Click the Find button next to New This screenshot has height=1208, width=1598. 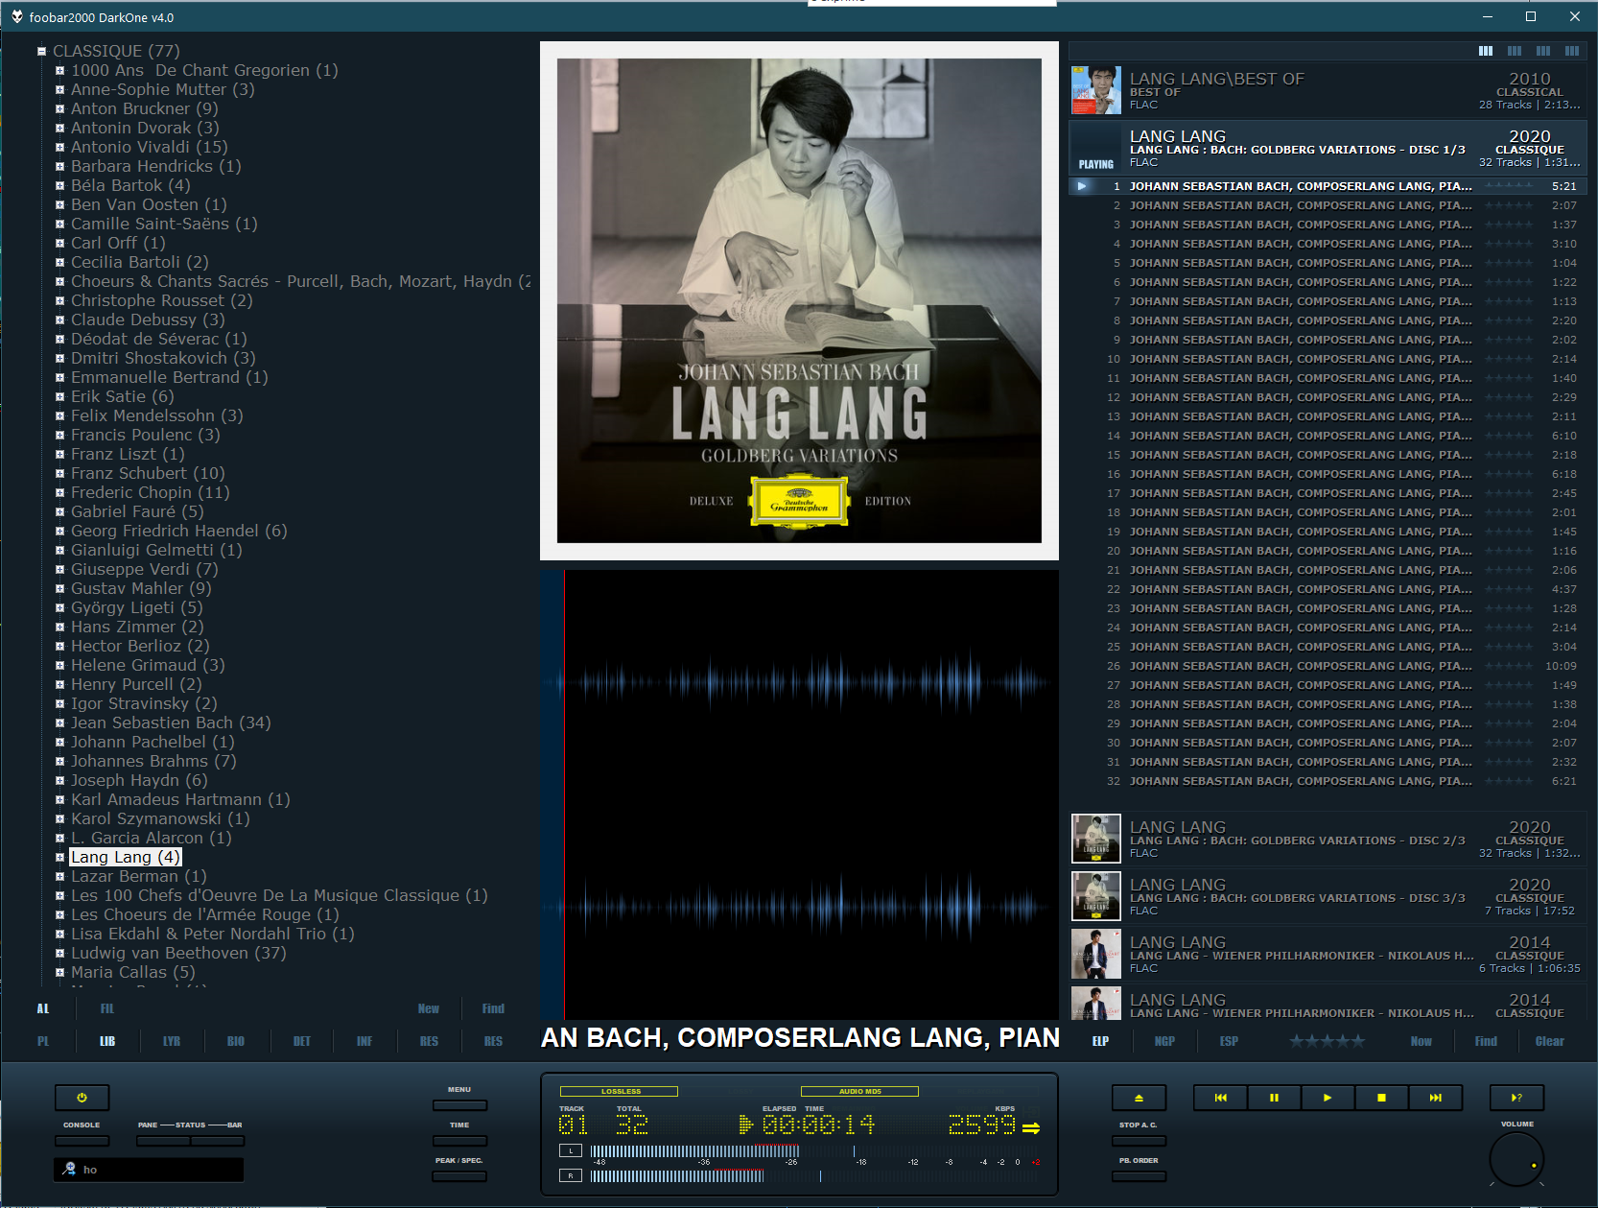[493, 1008]
